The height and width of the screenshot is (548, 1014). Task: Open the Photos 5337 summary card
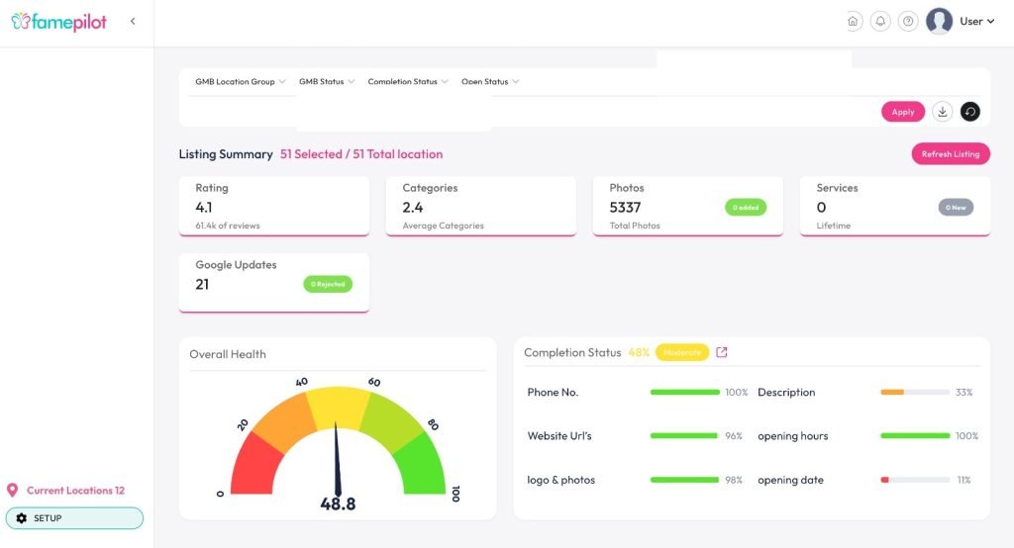(688, 206)
